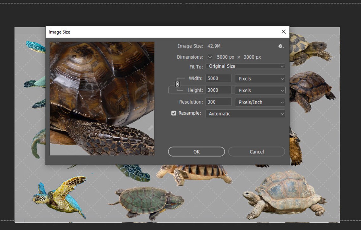Close the Image Size dialog with the X

tap(283, 32)
